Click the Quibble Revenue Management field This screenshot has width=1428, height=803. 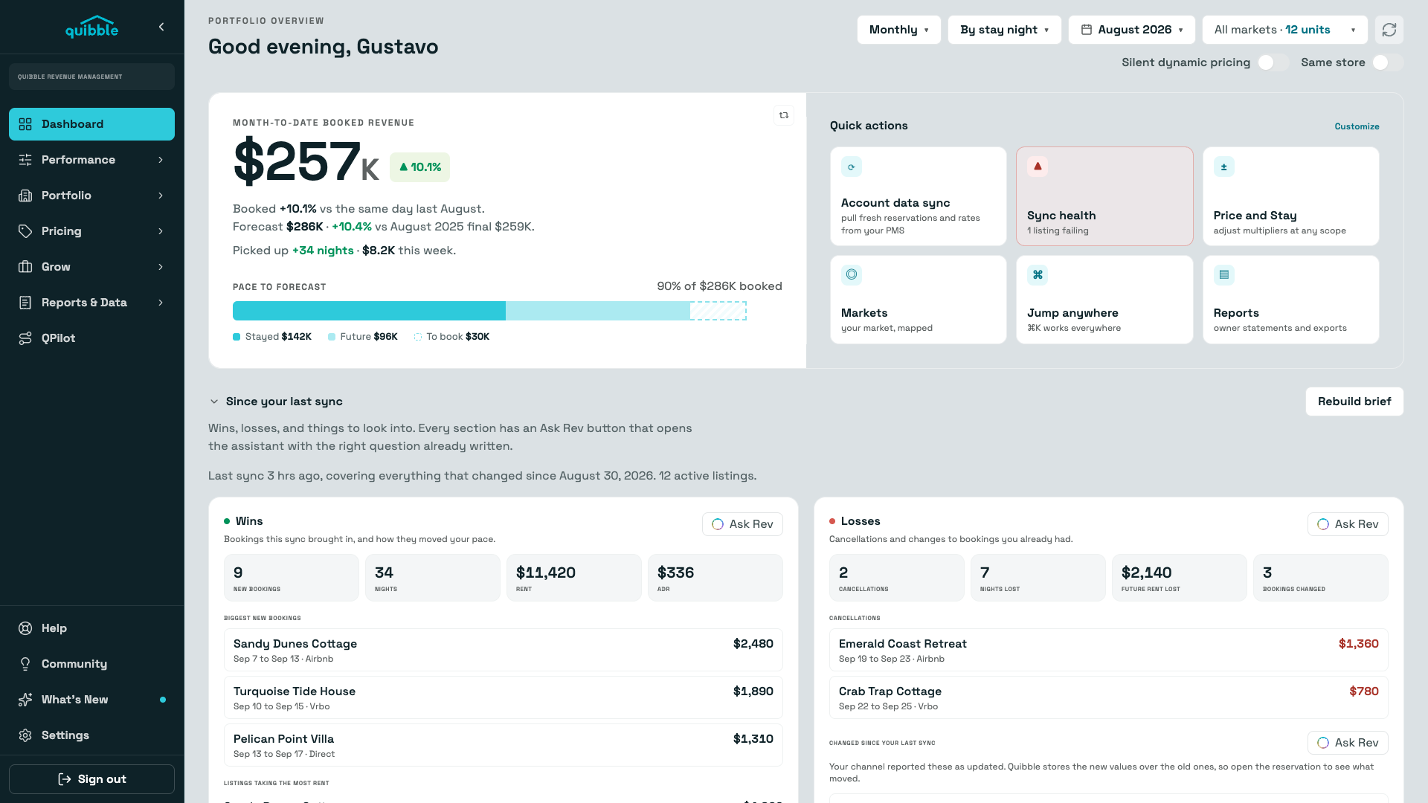pos(91,77)
